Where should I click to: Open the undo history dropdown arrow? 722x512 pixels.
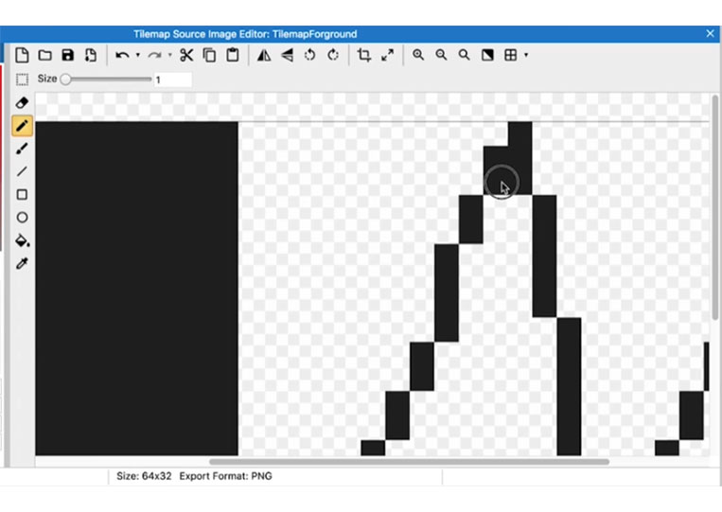(137, 55)
